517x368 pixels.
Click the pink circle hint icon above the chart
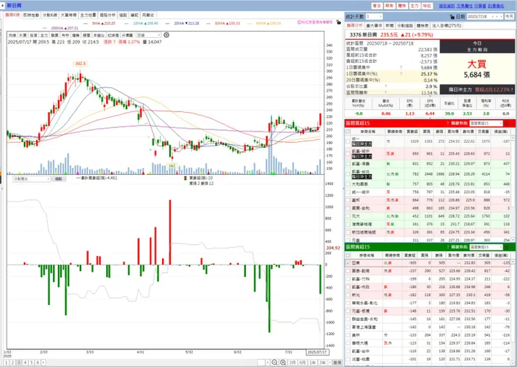click(300, 22)
